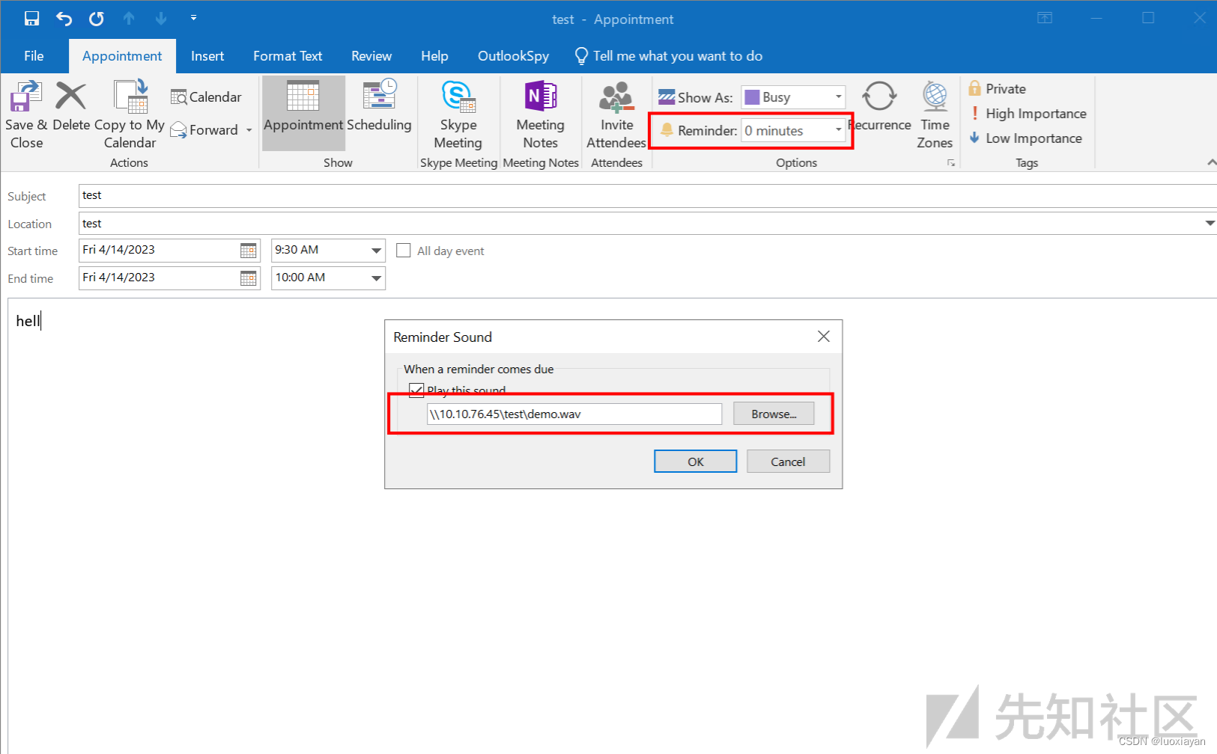Forward the appointment
This screenshot has width=1217, height=754.
pyautogui.click(x=204, y=130)
